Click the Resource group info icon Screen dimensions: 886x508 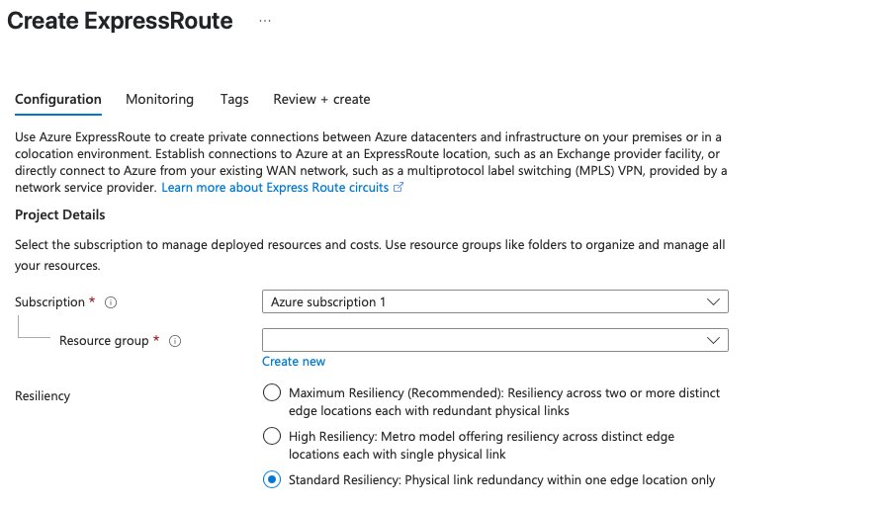point(175,341)
